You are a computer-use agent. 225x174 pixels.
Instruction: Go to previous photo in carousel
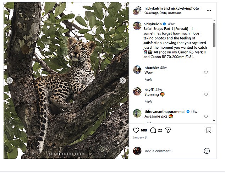tap(10, 81)
